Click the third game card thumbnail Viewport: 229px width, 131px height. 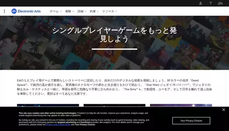181,105
